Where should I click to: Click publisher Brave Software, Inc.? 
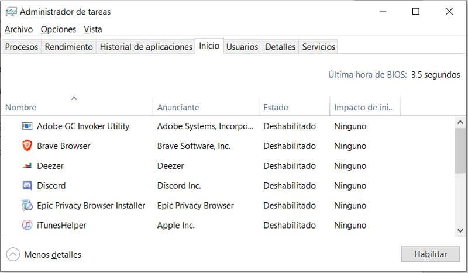[194, 146]
